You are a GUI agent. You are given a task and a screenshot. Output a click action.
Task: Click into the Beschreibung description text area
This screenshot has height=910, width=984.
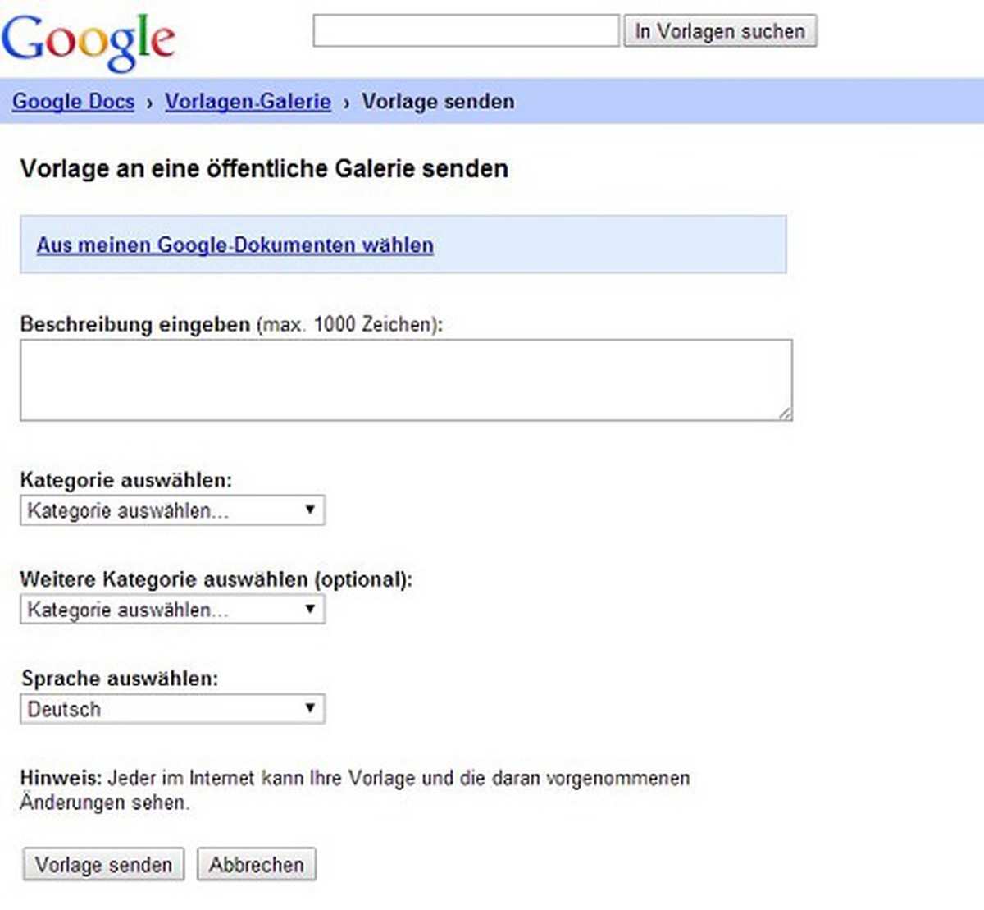[x=405, y=380]
